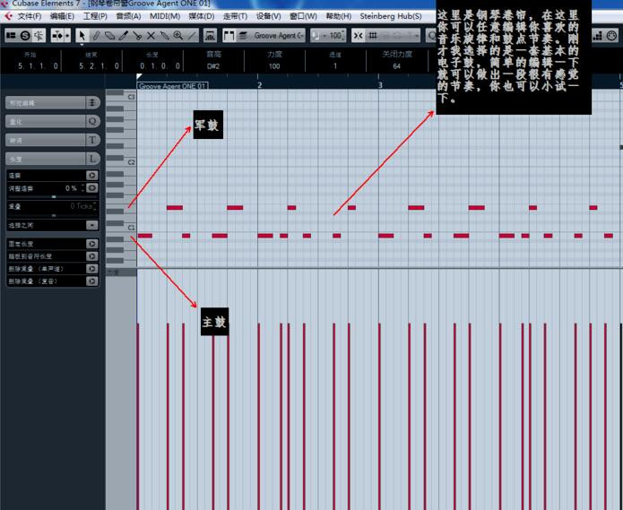Select the Erase tool in toolbar
The image size is (623, 510).
click(110, 35)
